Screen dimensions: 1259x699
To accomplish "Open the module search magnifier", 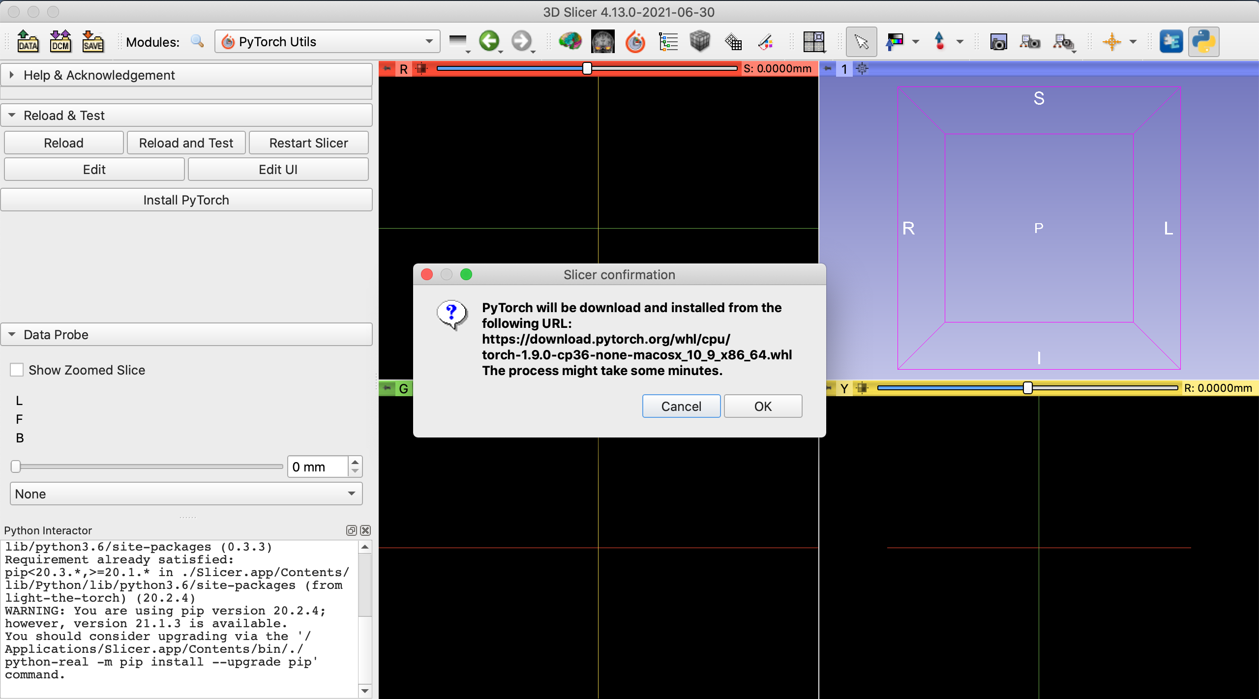I will tap(198, 41).
